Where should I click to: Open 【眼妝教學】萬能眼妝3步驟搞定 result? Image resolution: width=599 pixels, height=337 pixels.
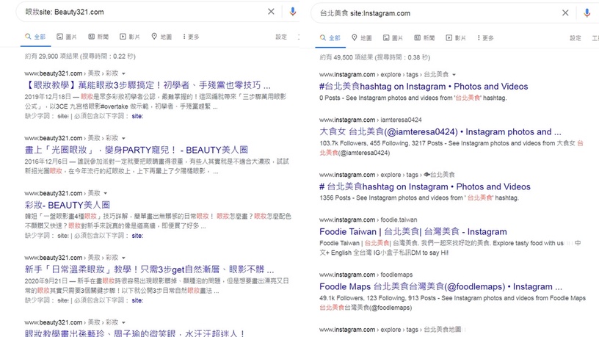148,85
